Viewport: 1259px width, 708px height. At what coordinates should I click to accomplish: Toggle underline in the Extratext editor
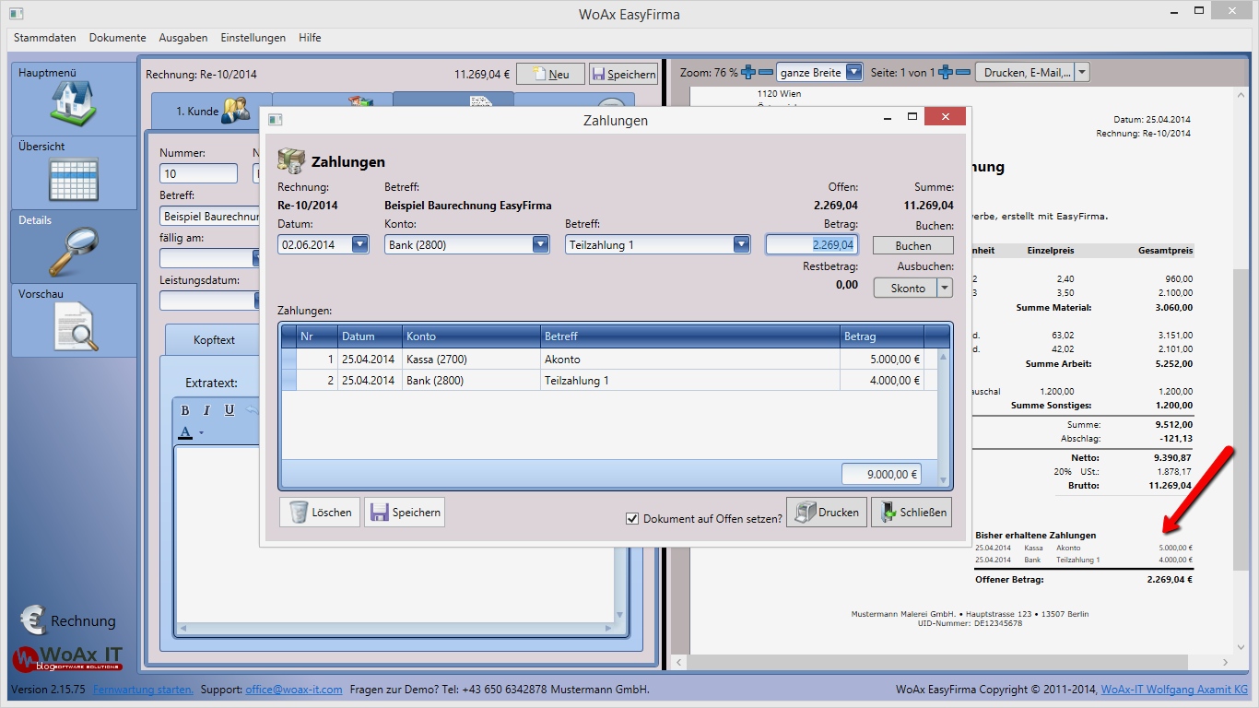coord(229,410)
